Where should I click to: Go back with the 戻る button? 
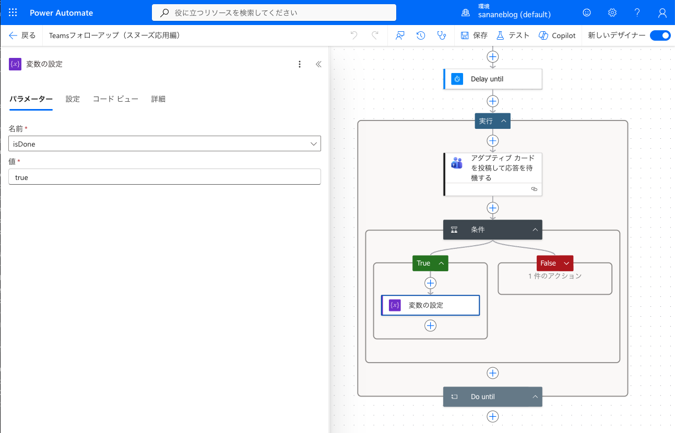click(x=22, y=35)
